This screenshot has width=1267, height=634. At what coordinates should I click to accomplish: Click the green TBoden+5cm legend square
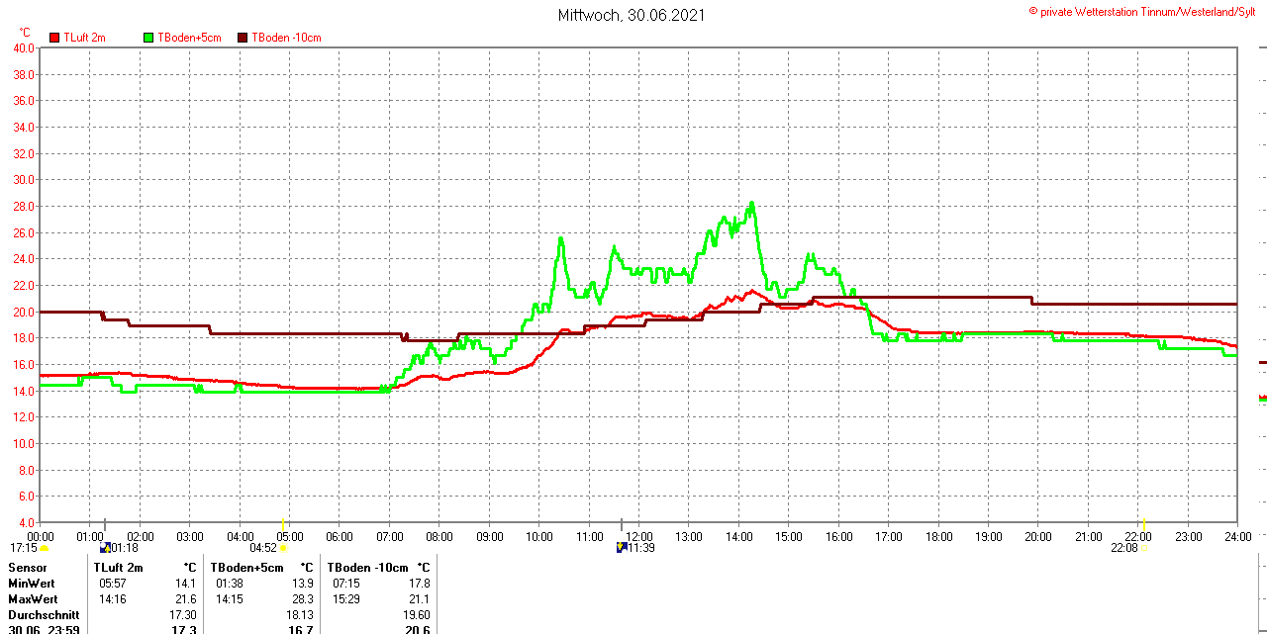pyautogui.click(x=149, y=38)
